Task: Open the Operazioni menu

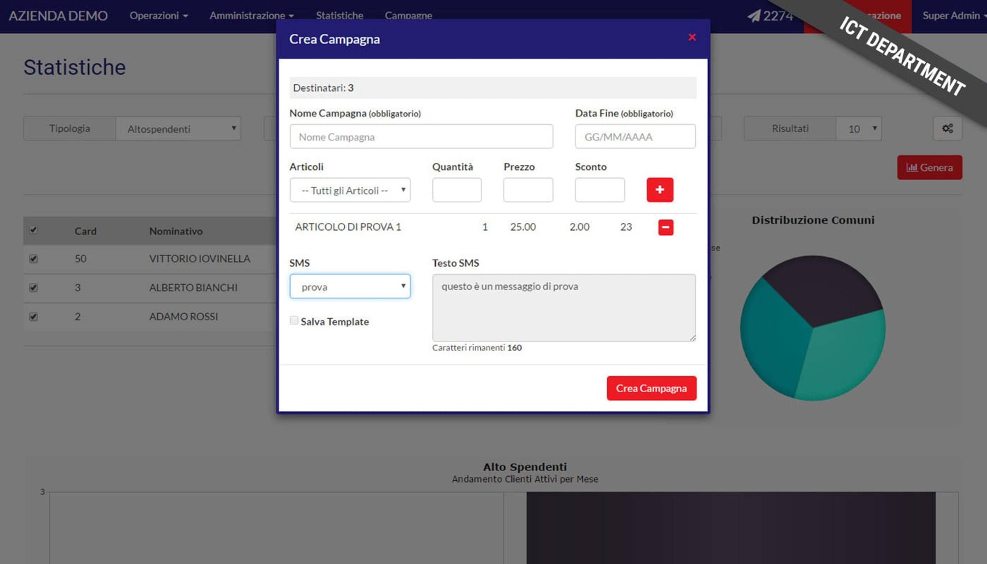Action: coord(159,16)
